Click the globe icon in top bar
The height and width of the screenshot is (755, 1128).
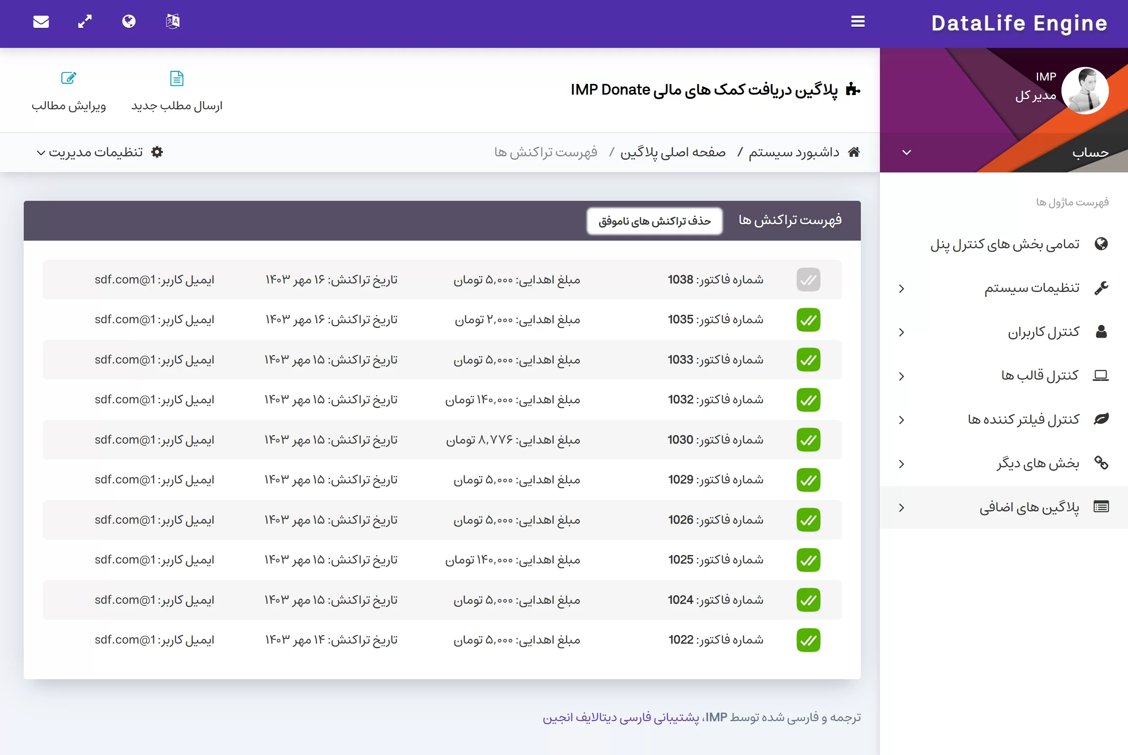click(x=128, y=22)
